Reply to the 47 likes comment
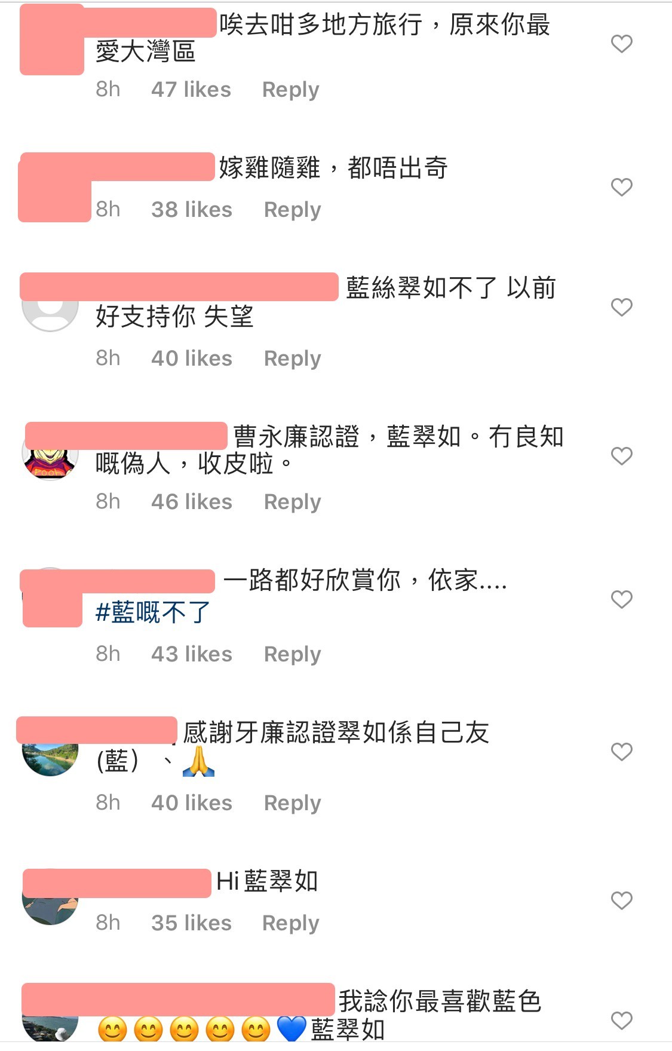Viewport: 672px width, 1051px height. pos(291,90)
